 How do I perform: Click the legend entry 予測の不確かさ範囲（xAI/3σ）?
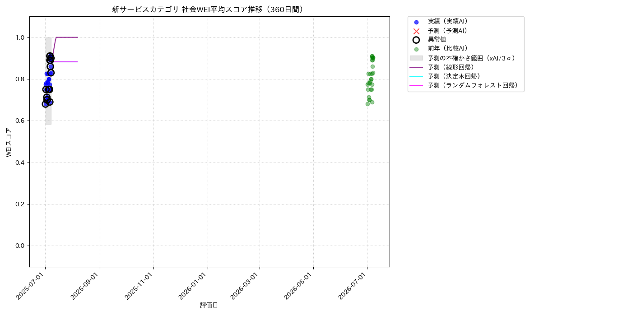(472, 58)
